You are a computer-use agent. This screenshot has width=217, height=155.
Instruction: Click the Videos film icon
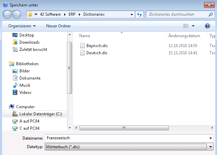pyautogui.click(x=15, y=93)
